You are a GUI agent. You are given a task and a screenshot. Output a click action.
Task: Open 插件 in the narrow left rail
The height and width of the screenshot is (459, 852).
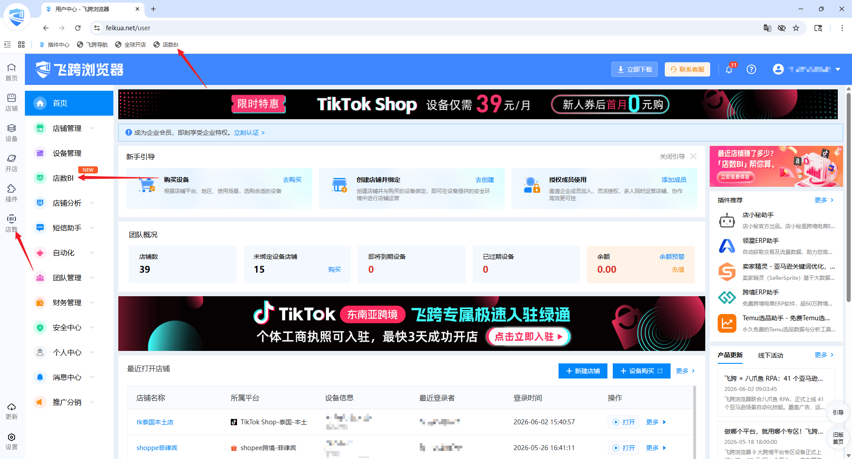[x=12, y=193]
